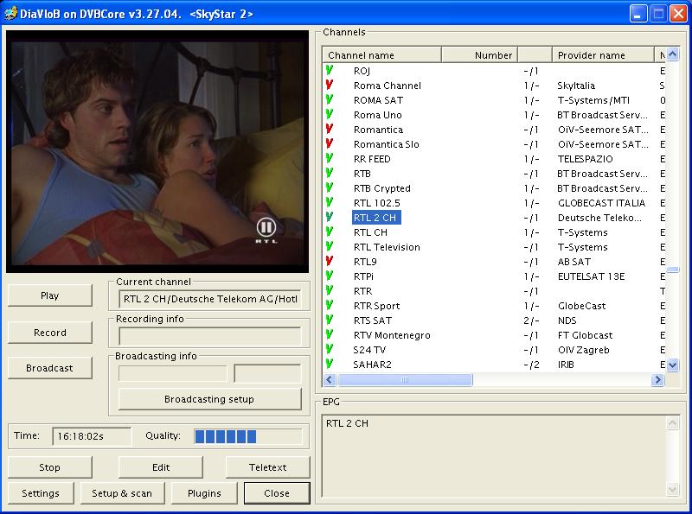Viewport: 692px width, 514px height.
Task: Click the Current channel text field
Action: click(209, 299)
